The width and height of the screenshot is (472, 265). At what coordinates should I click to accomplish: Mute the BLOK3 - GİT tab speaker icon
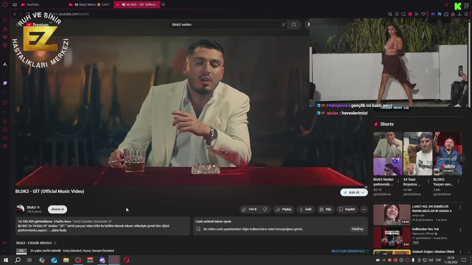(x=124, y=4)
